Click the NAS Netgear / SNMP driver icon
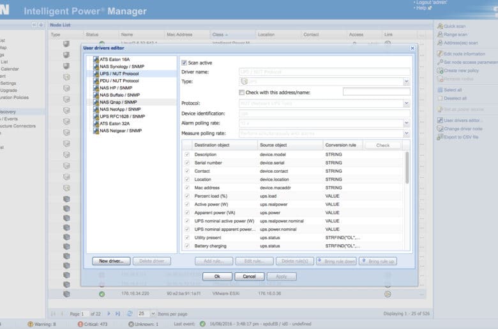 tap(96, 131)
